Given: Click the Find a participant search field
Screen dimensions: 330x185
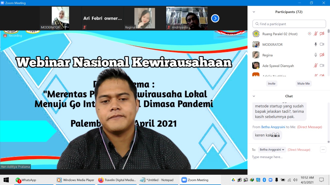Looking at the screenshot, I should point(289,24).
